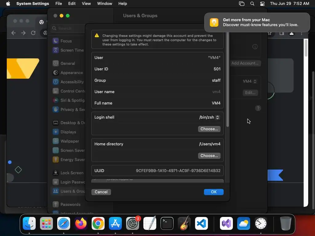The width and height of the screenshot is (315, 236).
Task: Click the Screen Time hourglass icon
Action: (x=56, y=50)
